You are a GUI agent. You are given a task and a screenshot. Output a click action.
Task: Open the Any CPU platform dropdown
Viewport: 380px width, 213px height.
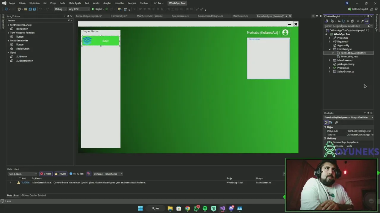tap(79, 9)
